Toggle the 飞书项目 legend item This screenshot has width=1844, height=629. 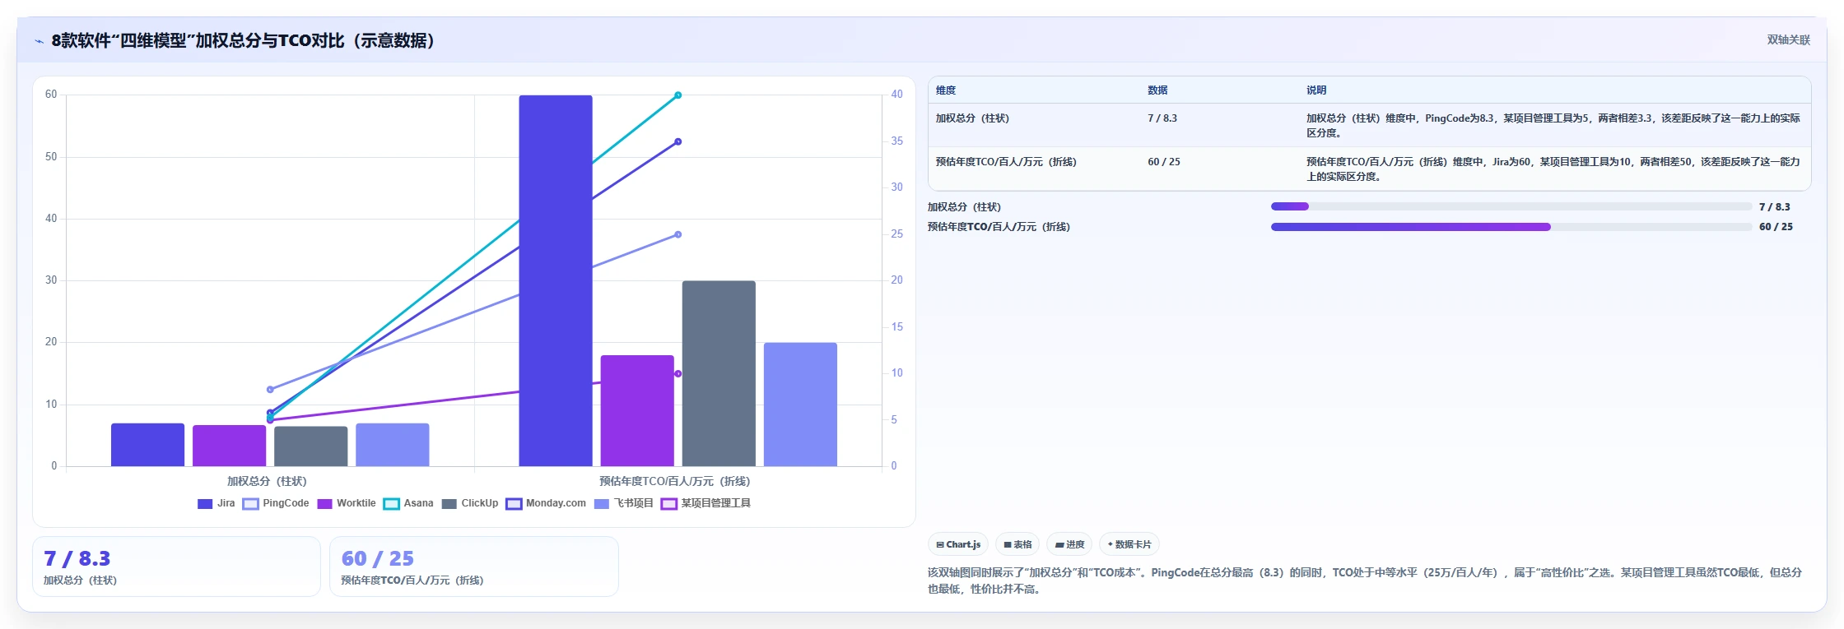pyautogui.click(x=623, y=503)
